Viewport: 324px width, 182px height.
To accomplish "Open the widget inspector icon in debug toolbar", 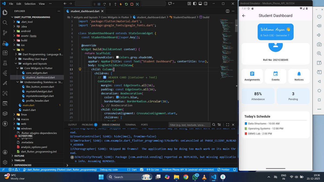I will coord(137,4).
